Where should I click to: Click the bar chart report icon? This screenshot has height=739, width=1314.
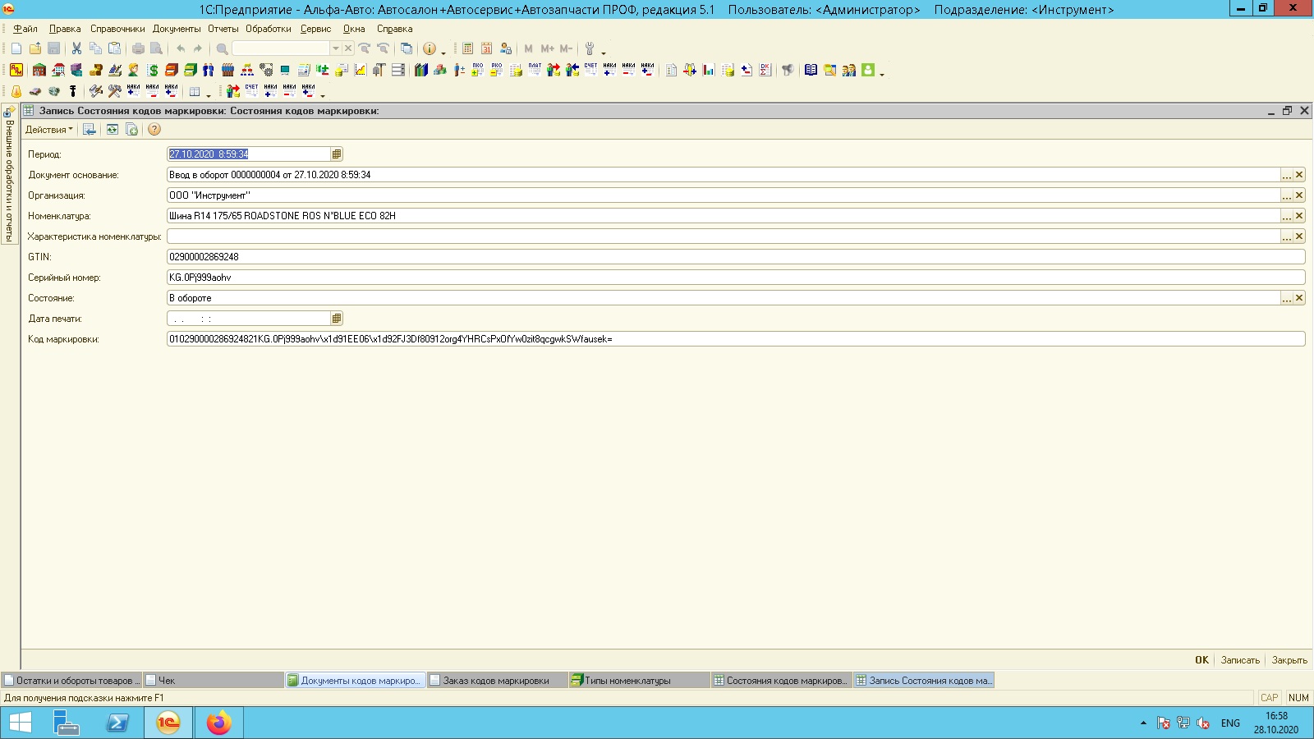tap(709, 70)
